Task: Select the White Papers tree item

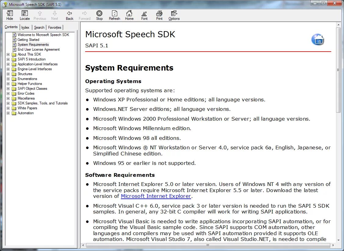Action: (27, 108)
